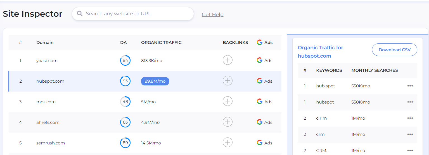Screen dimensions: 429x155
Task: Open three-dot menu for 'hubspot' keyword
Action: (410, 102)
